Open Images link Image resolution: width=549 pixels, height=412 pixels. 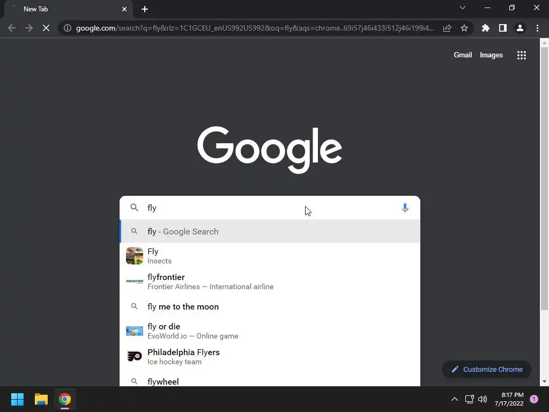point(491,55)
